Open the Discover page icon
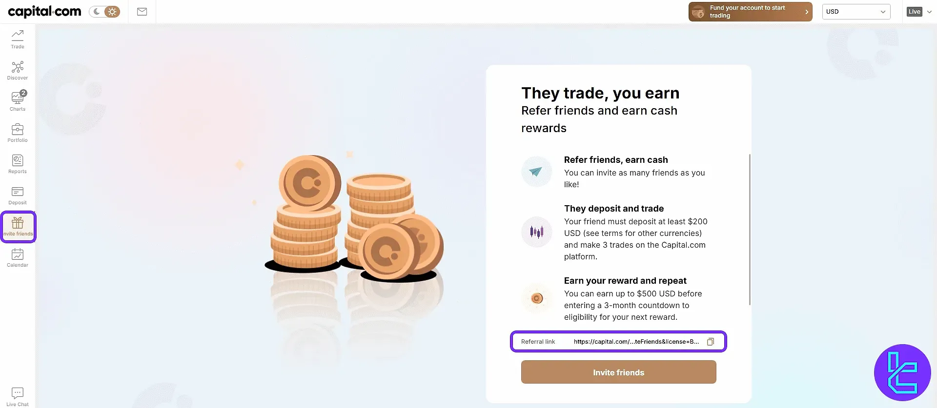Image resolution: width=937 pixels, height=408 pixels. [18, 70]
